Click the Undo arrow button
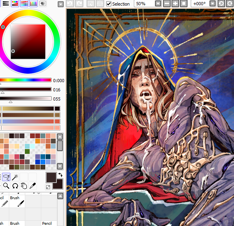The width and height of the screenshot is (234, 226). [70, 4]
